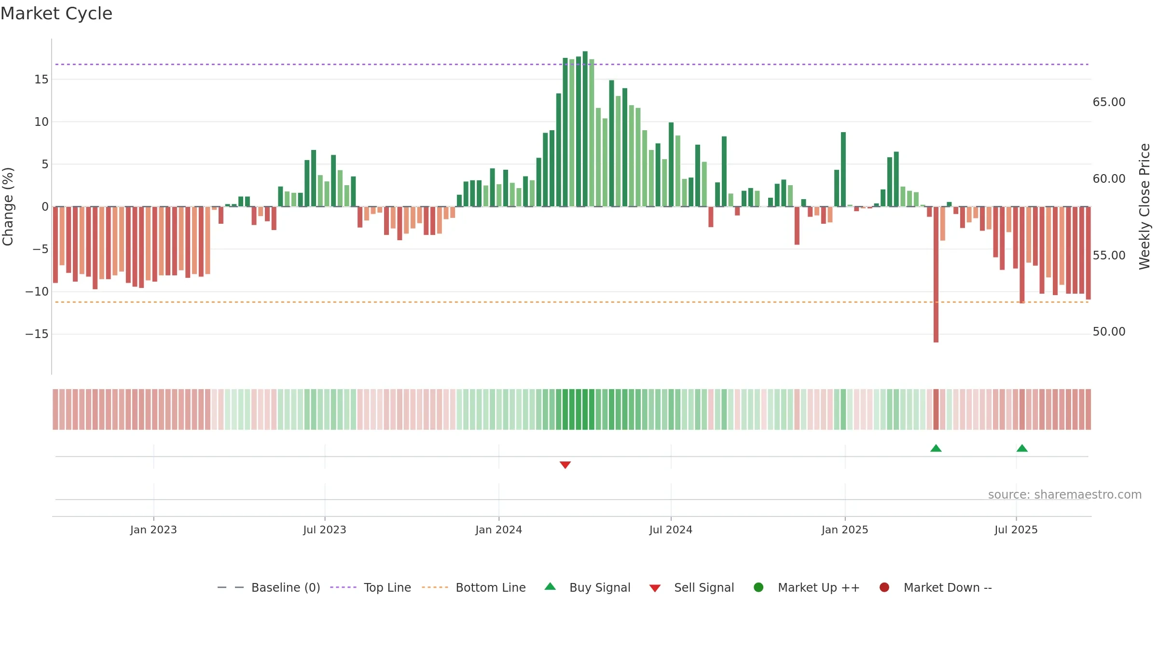Toggle the Sell Signal legend entry
The image size is (1158, 651).
(691, 587)
